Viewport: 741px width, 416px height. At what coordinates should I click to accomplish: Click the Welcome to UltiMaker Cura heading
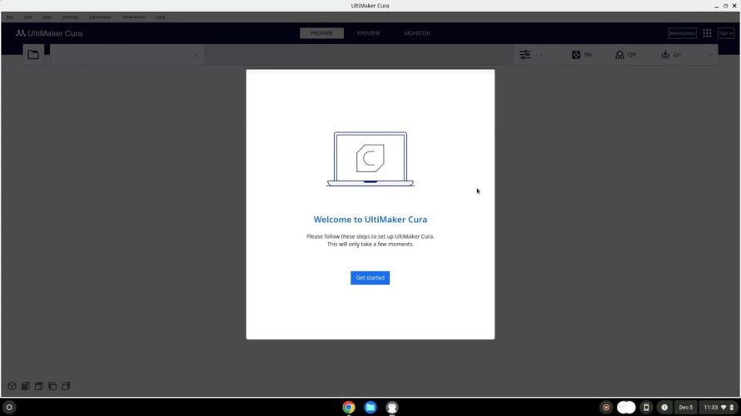(370, 220)
